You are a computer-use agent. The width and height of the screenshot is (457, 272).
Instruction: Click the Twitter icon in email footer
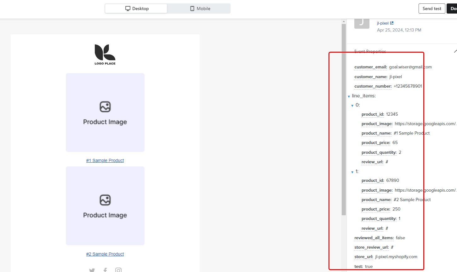[x=92, y=270]
